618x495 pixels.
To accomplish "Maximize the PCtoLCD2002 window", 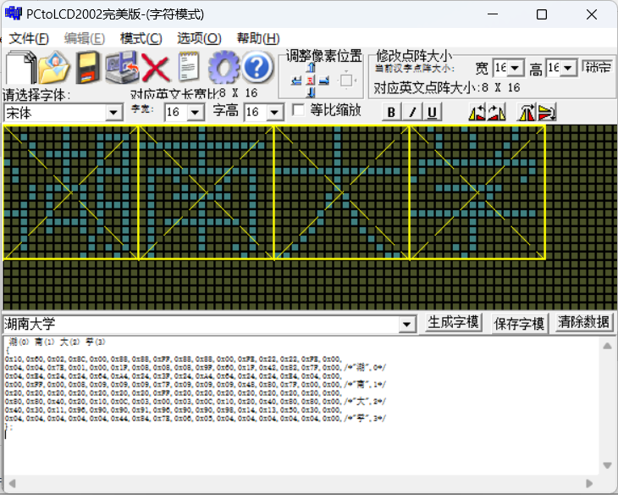I will (542, 14).
